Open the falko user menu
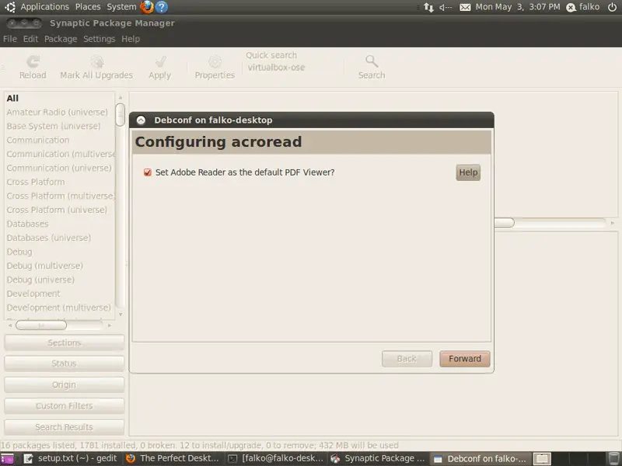This screenshot has width=622, height=466. click(x=582, y=7)
